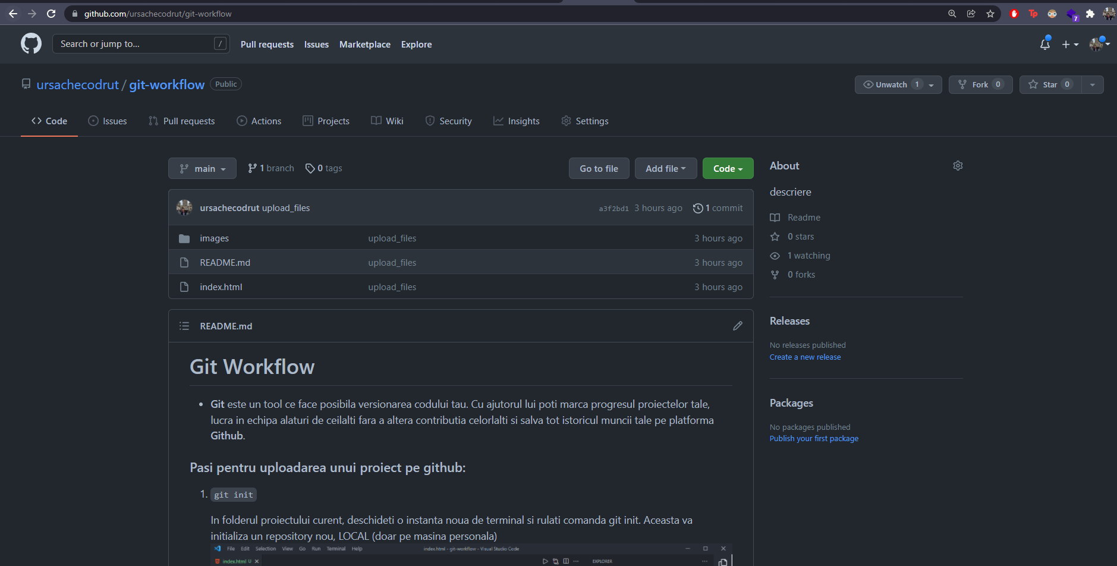Image resolution: width=1117 pixels, height=566 pixels.
Task: Click Publish your first package
Action: [x=814, y=439]
